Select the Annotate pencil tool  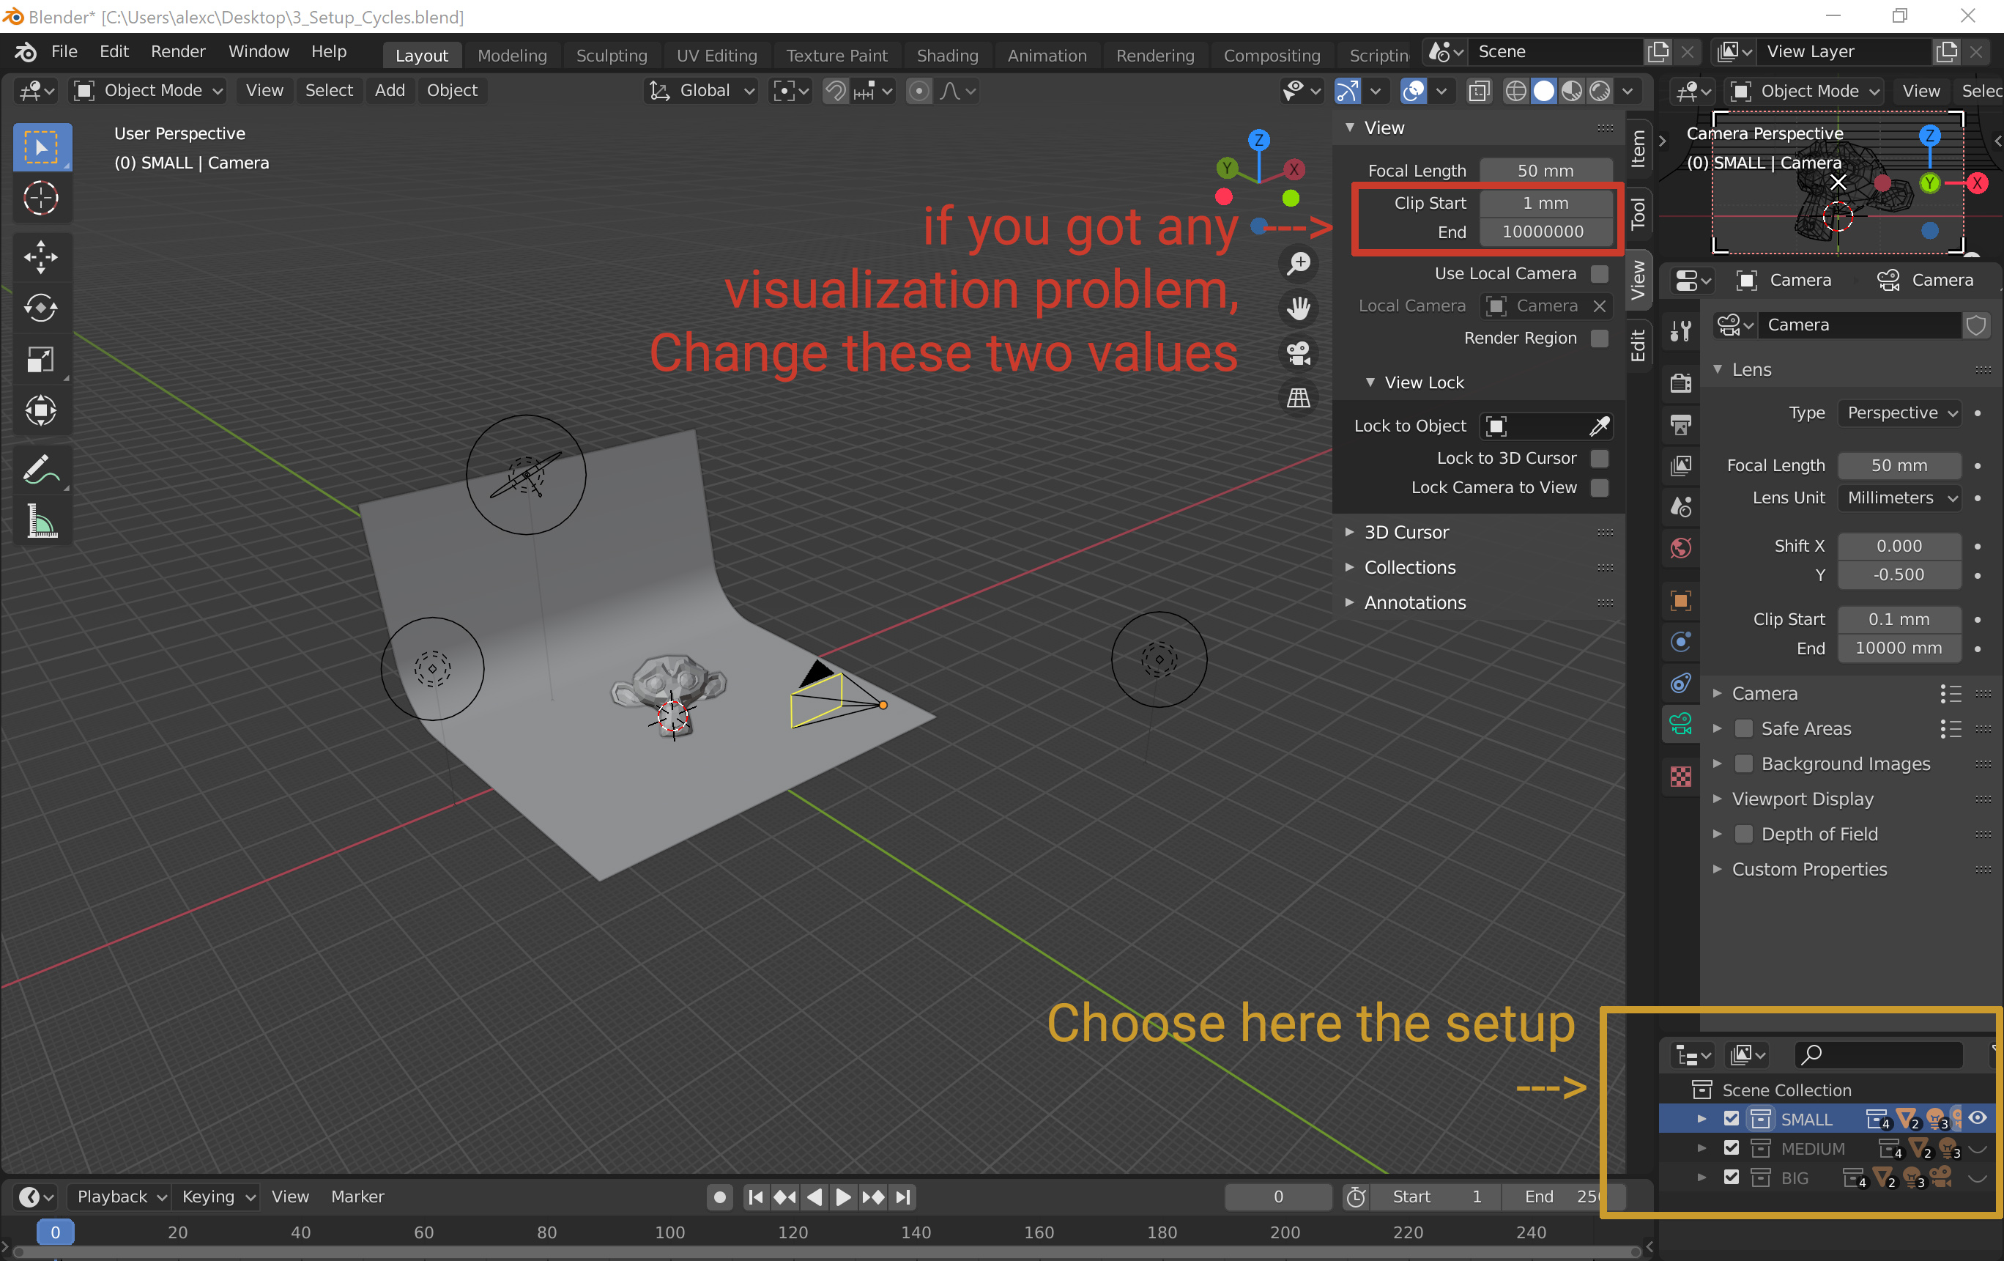(40, 470)
